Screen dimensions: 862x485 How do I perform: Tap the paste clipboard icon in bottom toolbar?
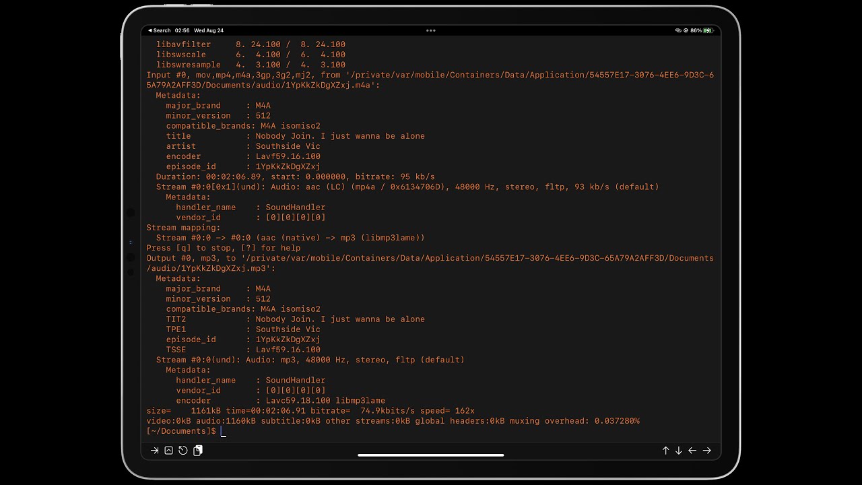tap(198, 451)
